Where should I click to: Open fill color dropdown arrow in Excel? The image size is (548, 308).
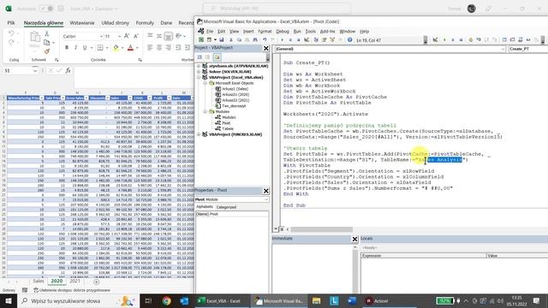pyautogui.click(x=122, y=48)
